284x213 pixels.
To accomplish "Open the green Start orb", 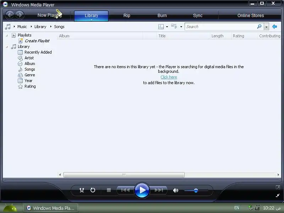I will point(10,208).
